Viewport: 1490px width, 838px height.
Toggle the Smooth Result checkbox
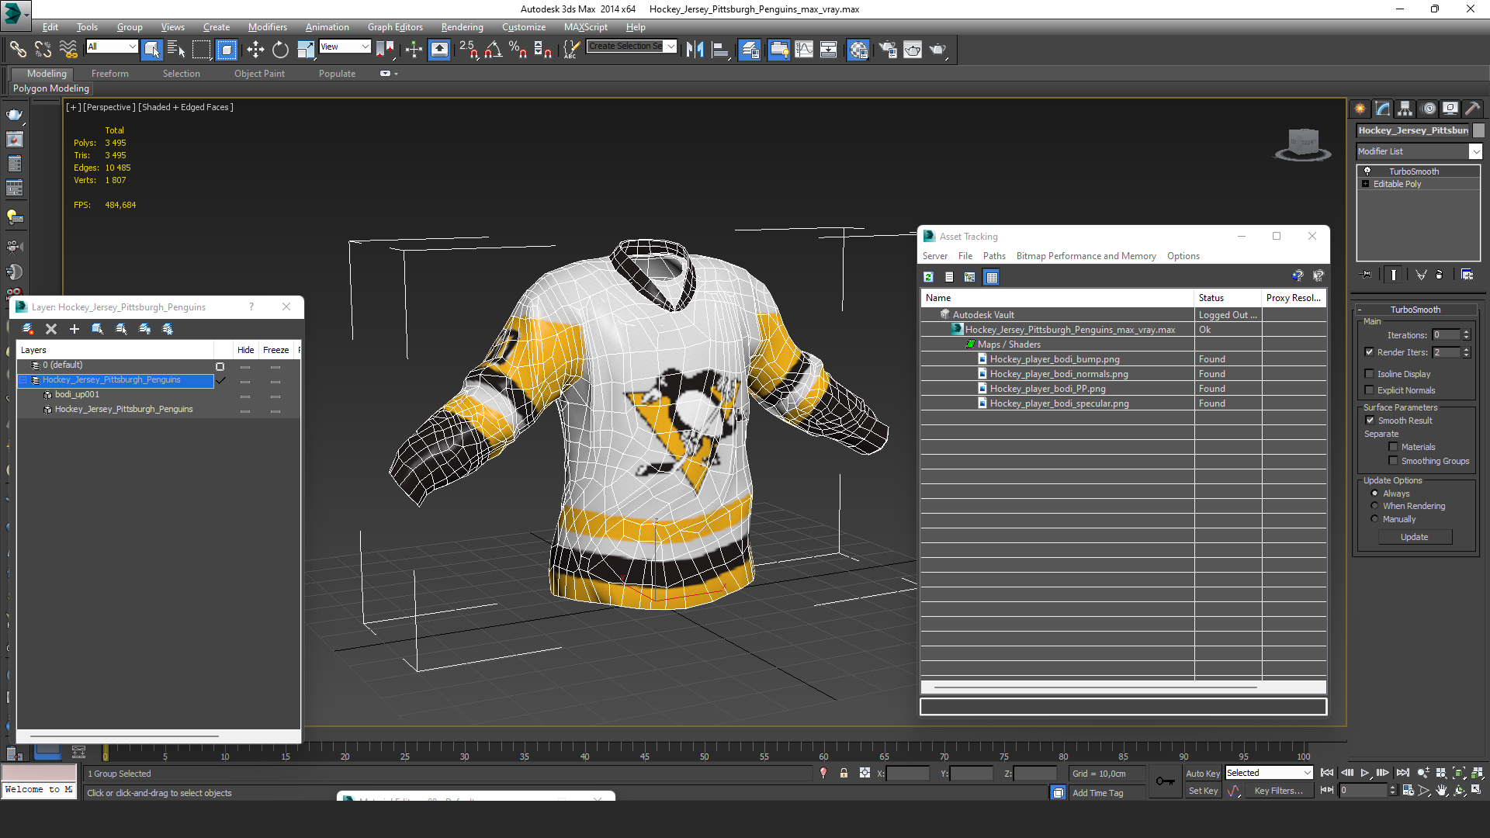tap(1370, 421)
